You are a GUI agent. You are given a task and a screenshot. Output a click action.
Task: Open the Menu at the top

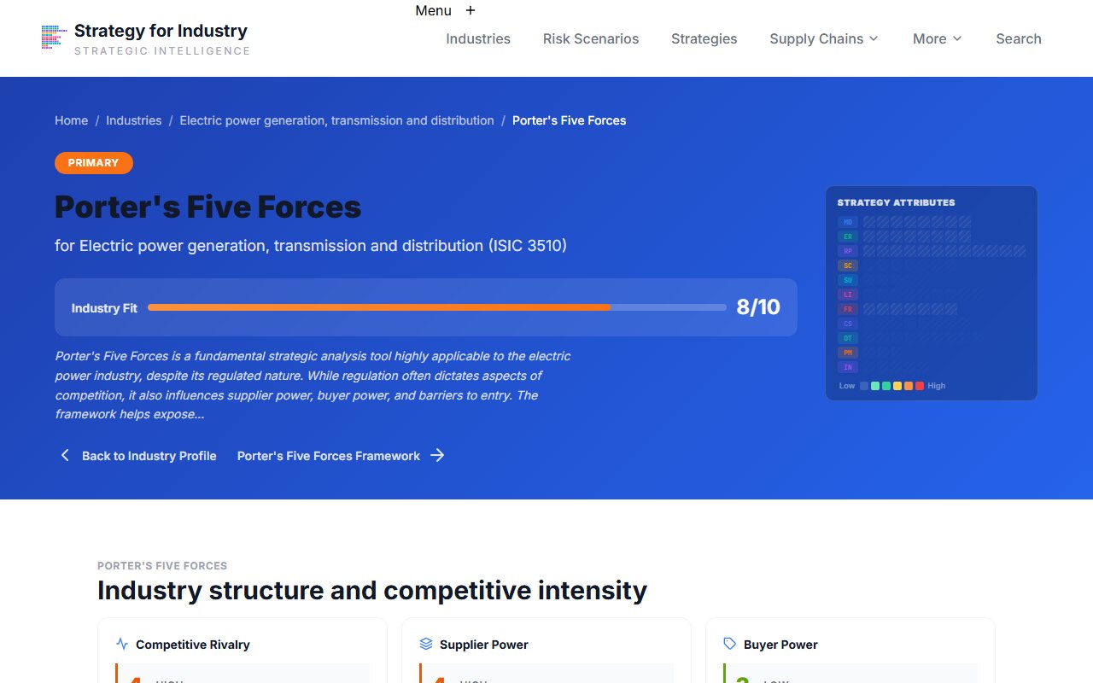tap(432, 10)
